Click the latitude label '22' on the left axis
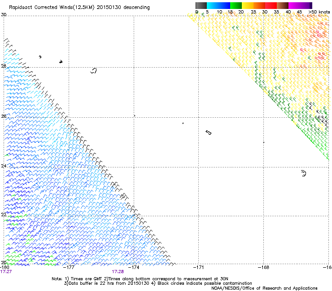Screen dimensions: 332x291 click(x=4, y=214)
